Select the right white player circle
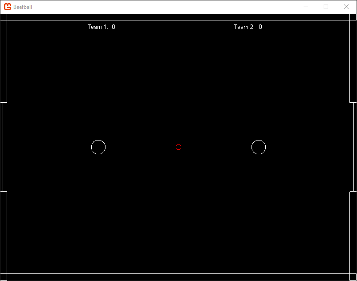Viewport: 357px width, 281px height. click(259, 147)
